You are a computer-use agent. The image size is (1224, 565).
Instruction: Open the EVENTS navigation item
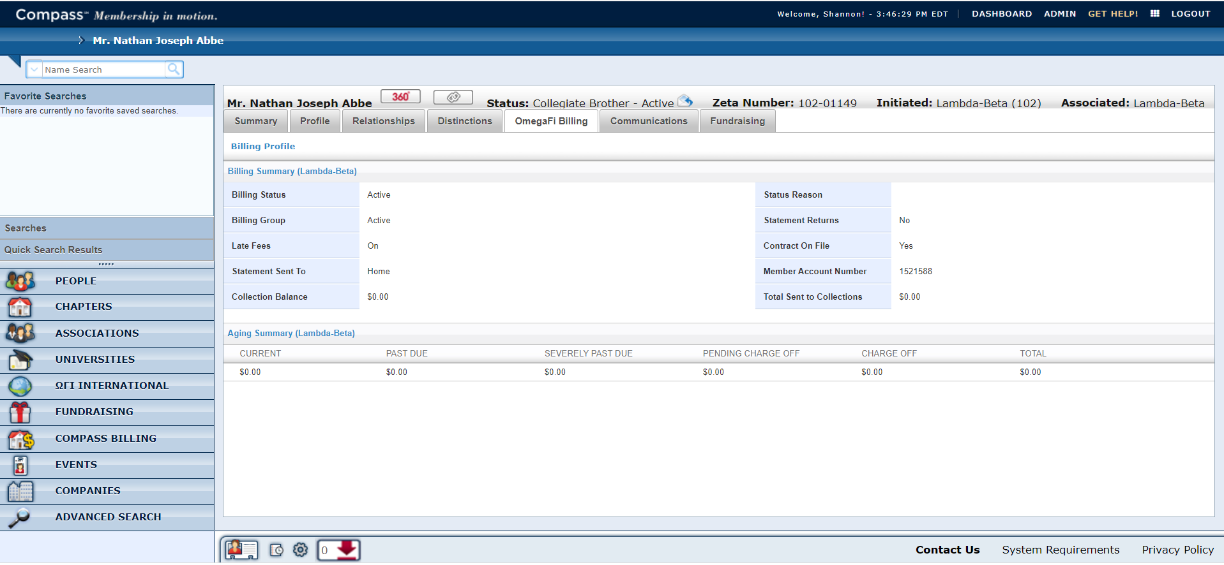107,465
